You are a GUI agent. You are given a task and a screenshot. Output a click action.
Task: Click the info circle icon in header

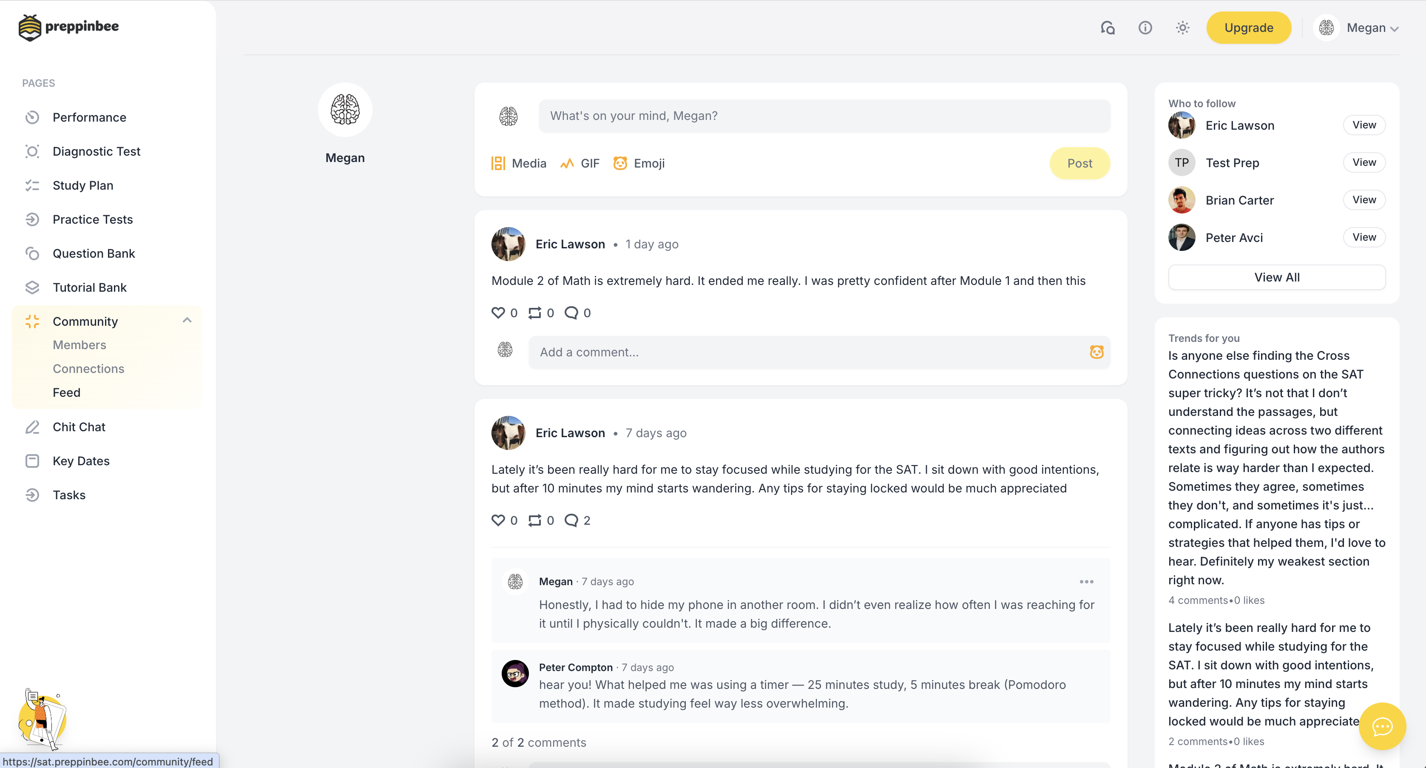(1145, 28)
